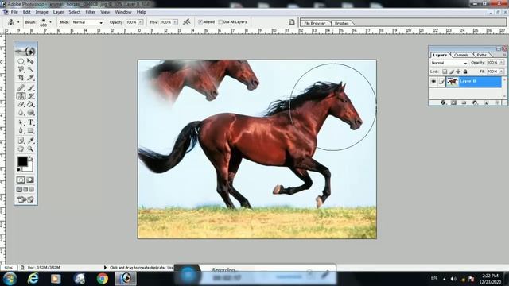509x286 pixels.
Task: Select the Hand tool
Action: pos(21,149)
